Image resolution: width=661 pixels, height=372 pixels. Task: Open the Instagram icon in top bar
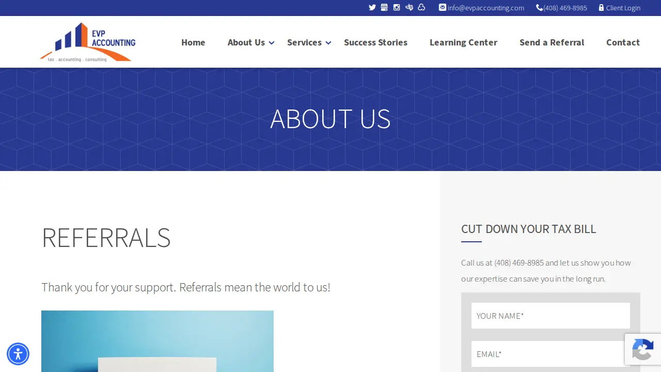click(x=397, y=8)
